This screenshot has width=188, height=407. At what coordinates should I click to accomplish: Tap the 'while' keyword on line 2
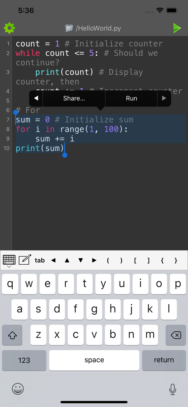click(28, 53)
